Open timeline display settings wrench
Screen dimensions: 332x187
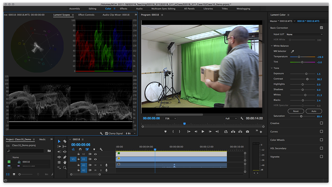[101, 149]
